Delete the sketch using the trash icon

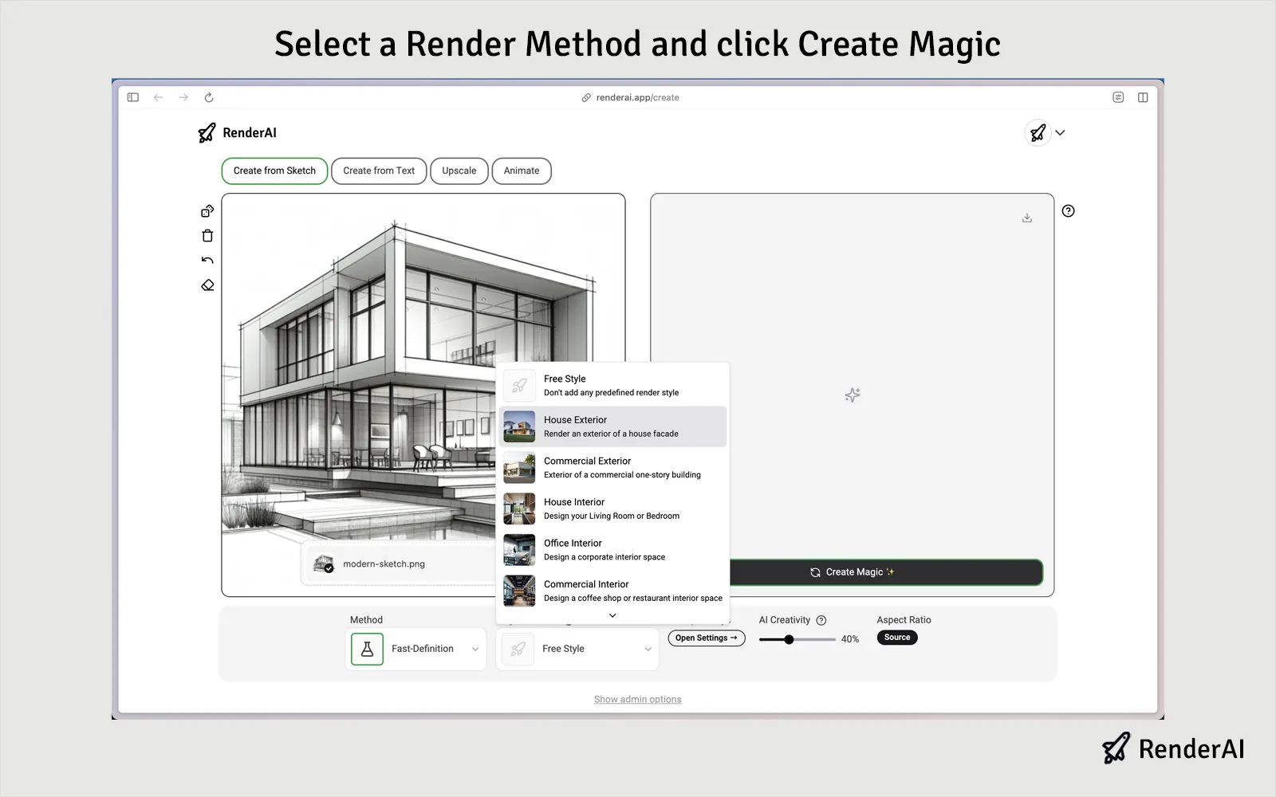[x=207, y=235]
